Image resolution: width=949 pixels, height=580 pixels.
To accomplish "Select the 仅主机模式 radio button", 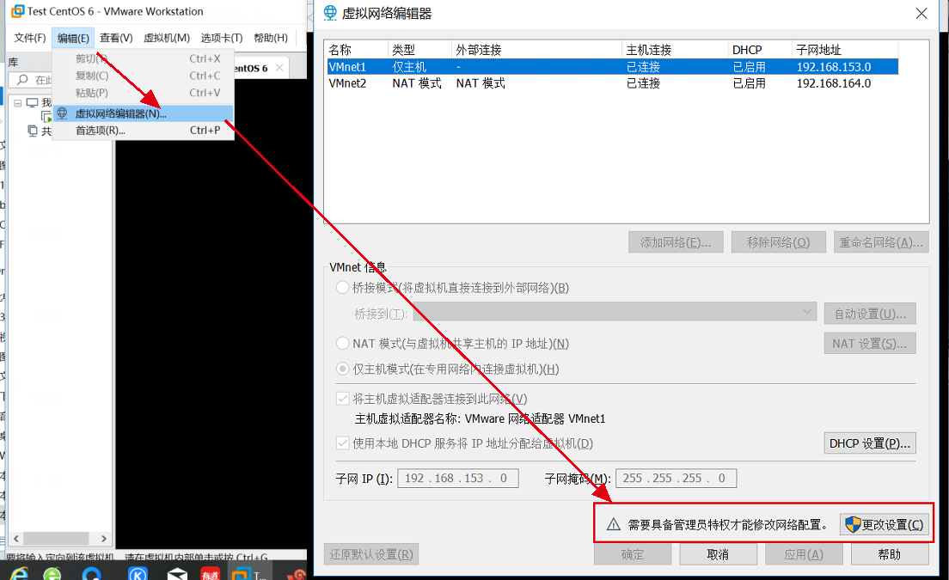I will 343,369.
